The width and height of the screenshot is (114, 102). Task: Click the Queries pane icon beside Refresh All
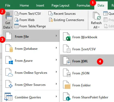(106, 13)
